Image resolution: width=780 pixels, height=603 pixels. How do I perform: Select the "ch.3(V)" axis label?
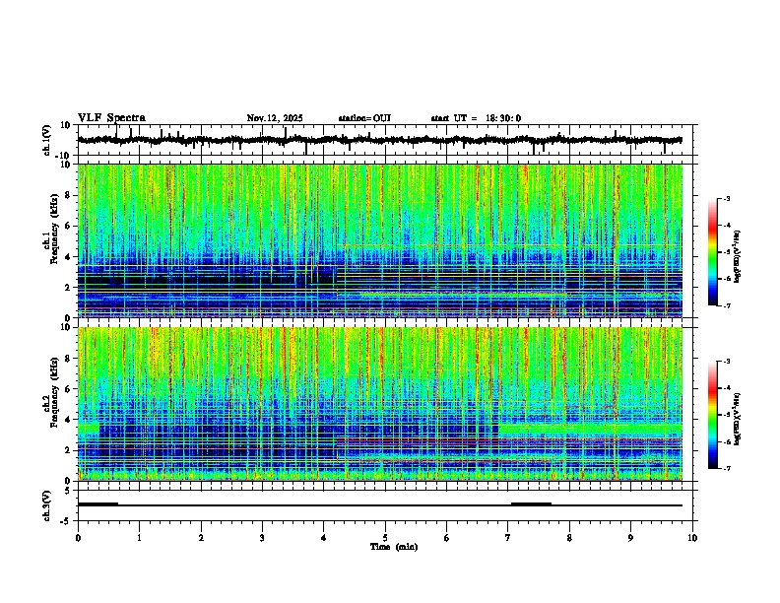[47, 505]
